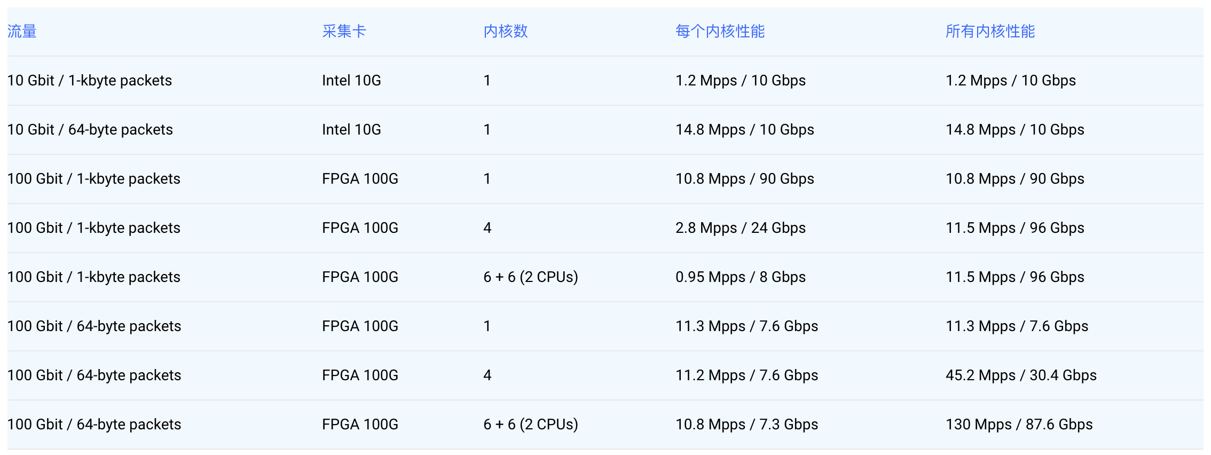Click the 采集卡 column header

tap(344, 32)
